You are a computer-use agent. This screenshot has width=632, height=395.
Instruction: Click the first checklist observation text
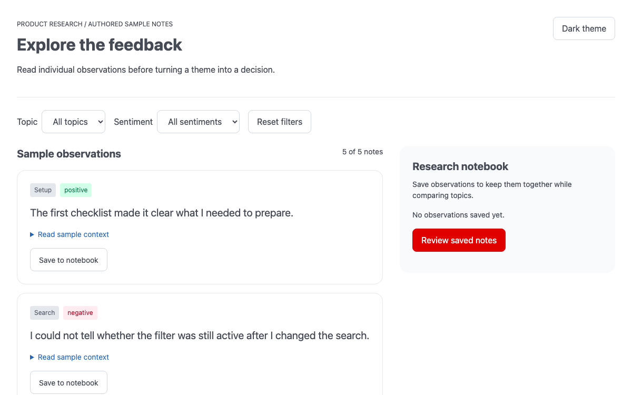162,213
